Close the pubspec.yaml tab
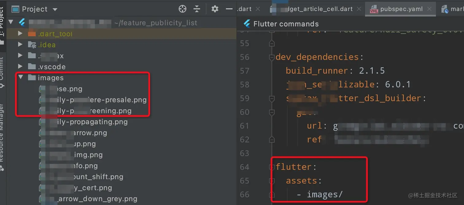This screenshot has height=205, width=464. click(429, 9)
